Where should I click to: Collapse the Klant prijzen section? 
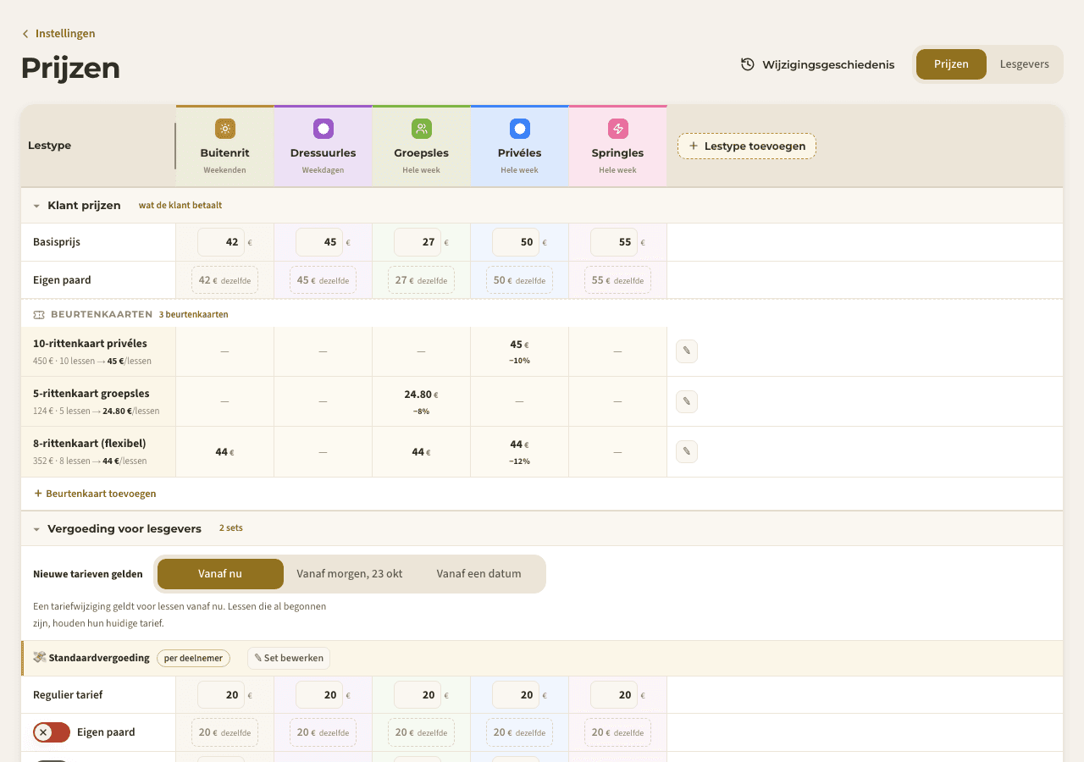pos(36,206)
